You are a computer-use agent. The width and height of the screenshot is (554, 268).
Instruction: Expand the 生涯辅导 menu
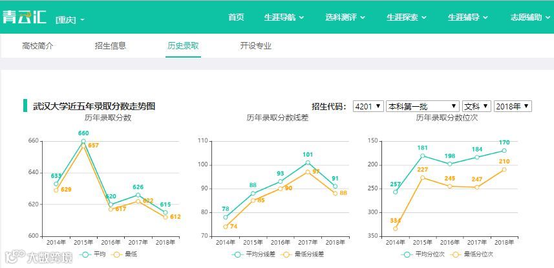click(x=468, y=17)
